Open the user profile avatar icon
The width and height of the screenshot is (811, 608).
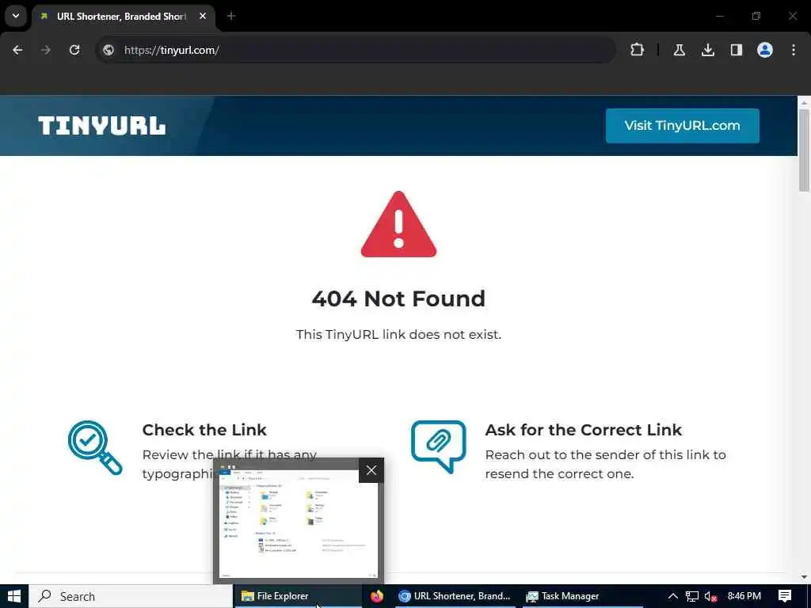tap(765, 50)
